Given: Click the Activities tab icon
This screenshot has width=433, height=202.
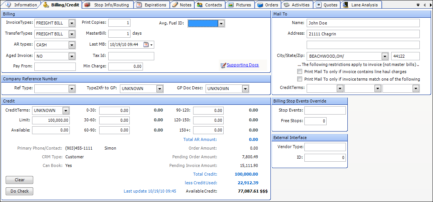Looking at the screenshot, I should point(287,5).
